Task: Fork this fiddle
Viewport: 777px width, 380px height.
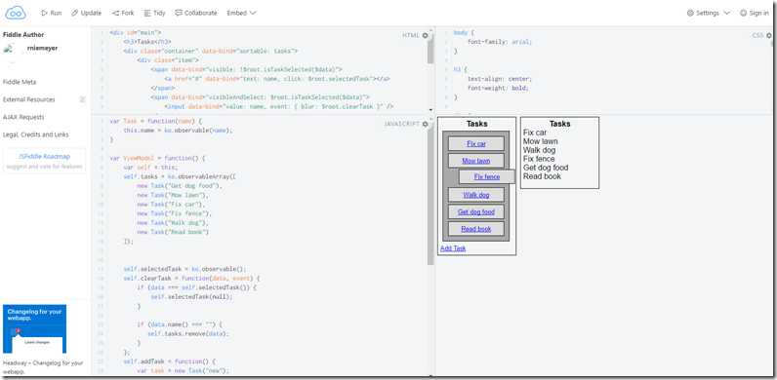Action: click(x=123, y=13)
